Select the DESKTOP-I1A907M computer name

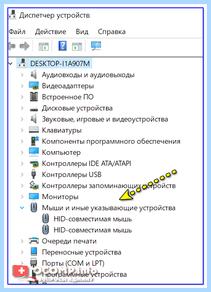pyautogui.click(x=60, y=64)
